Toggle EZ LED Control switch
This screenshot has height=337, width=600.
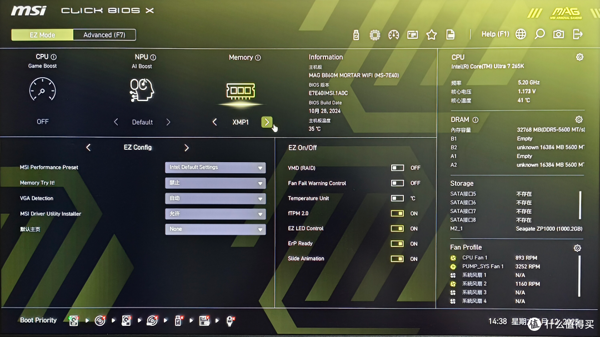click(x=397, y=228)
